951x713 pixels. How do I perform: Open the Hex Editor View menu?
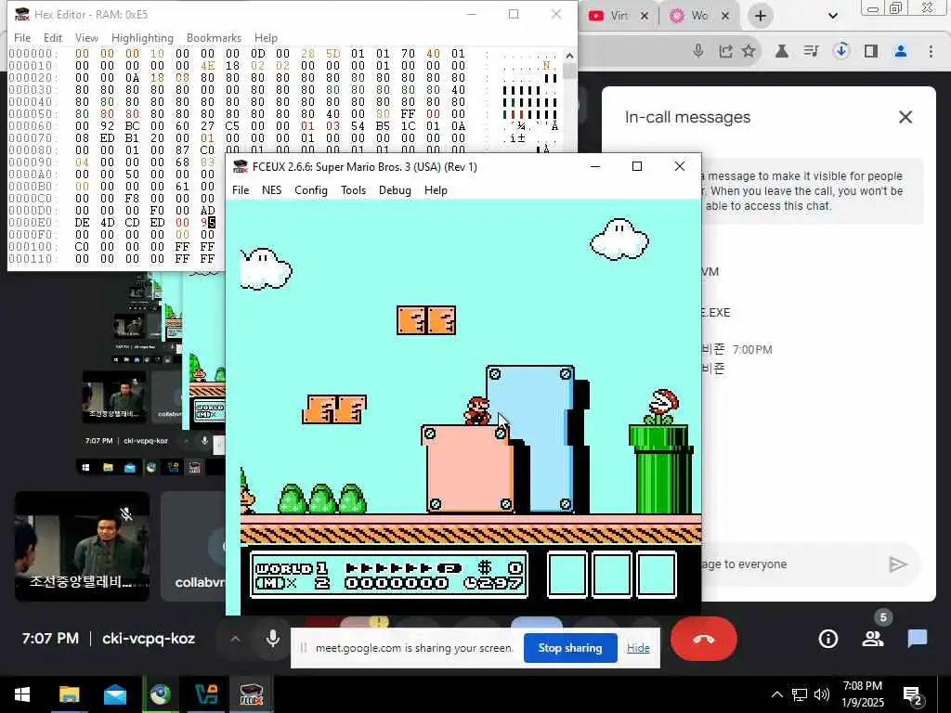86,37
